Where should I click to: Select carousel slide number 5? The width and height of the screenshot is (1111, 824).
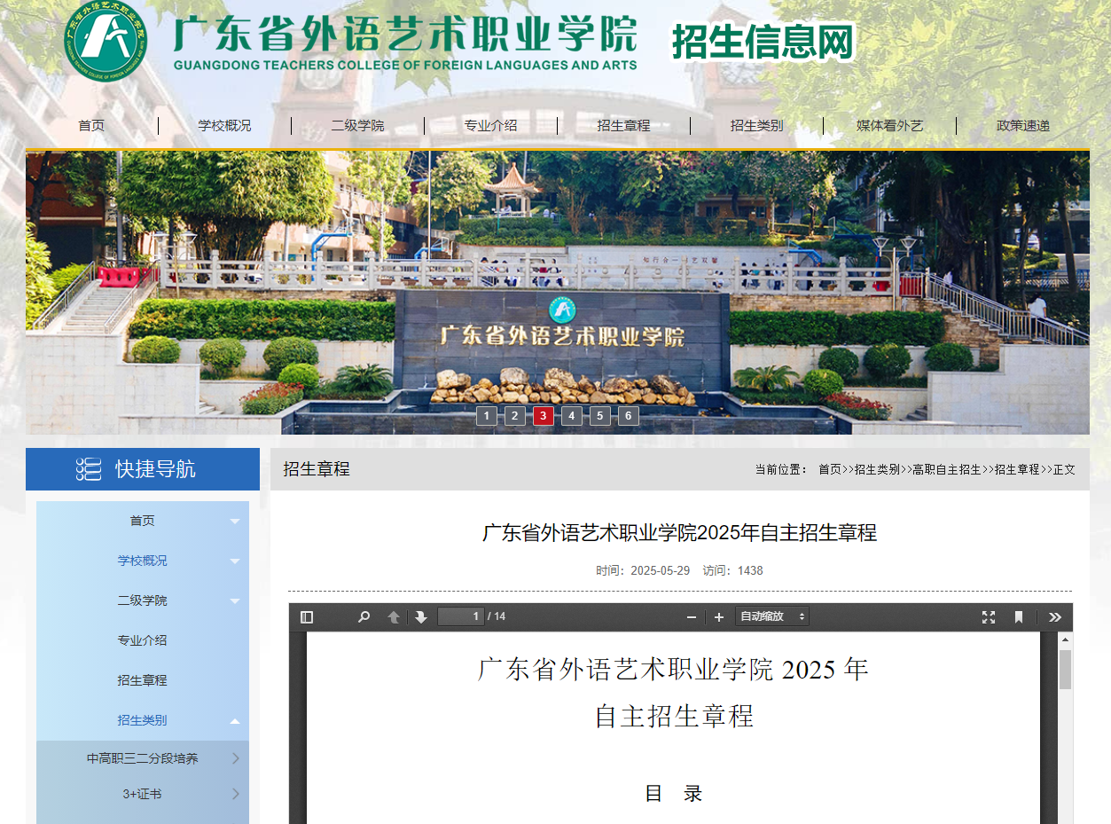click(x=599, y=415)
